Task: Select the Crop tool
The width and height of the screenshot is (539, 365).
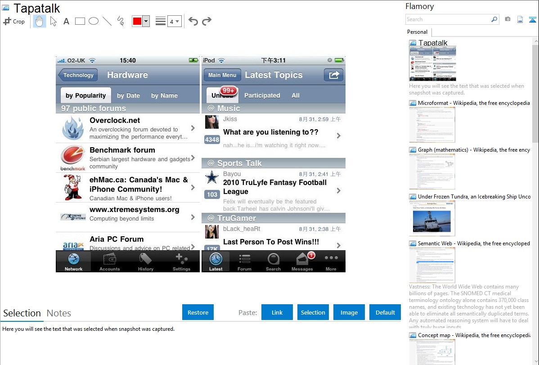Action: (x=14, y=21)
